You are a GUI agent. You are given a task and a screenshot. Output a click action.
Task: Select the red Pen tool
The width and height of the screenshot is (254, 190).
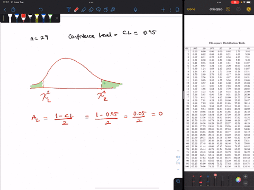76,9
